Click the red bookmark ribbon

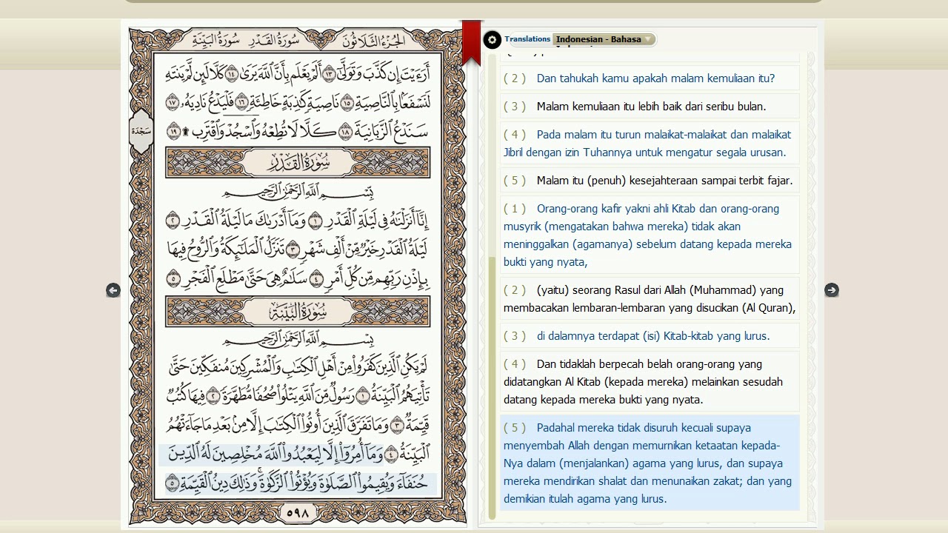pyautogui.click(x=472, y=43)
